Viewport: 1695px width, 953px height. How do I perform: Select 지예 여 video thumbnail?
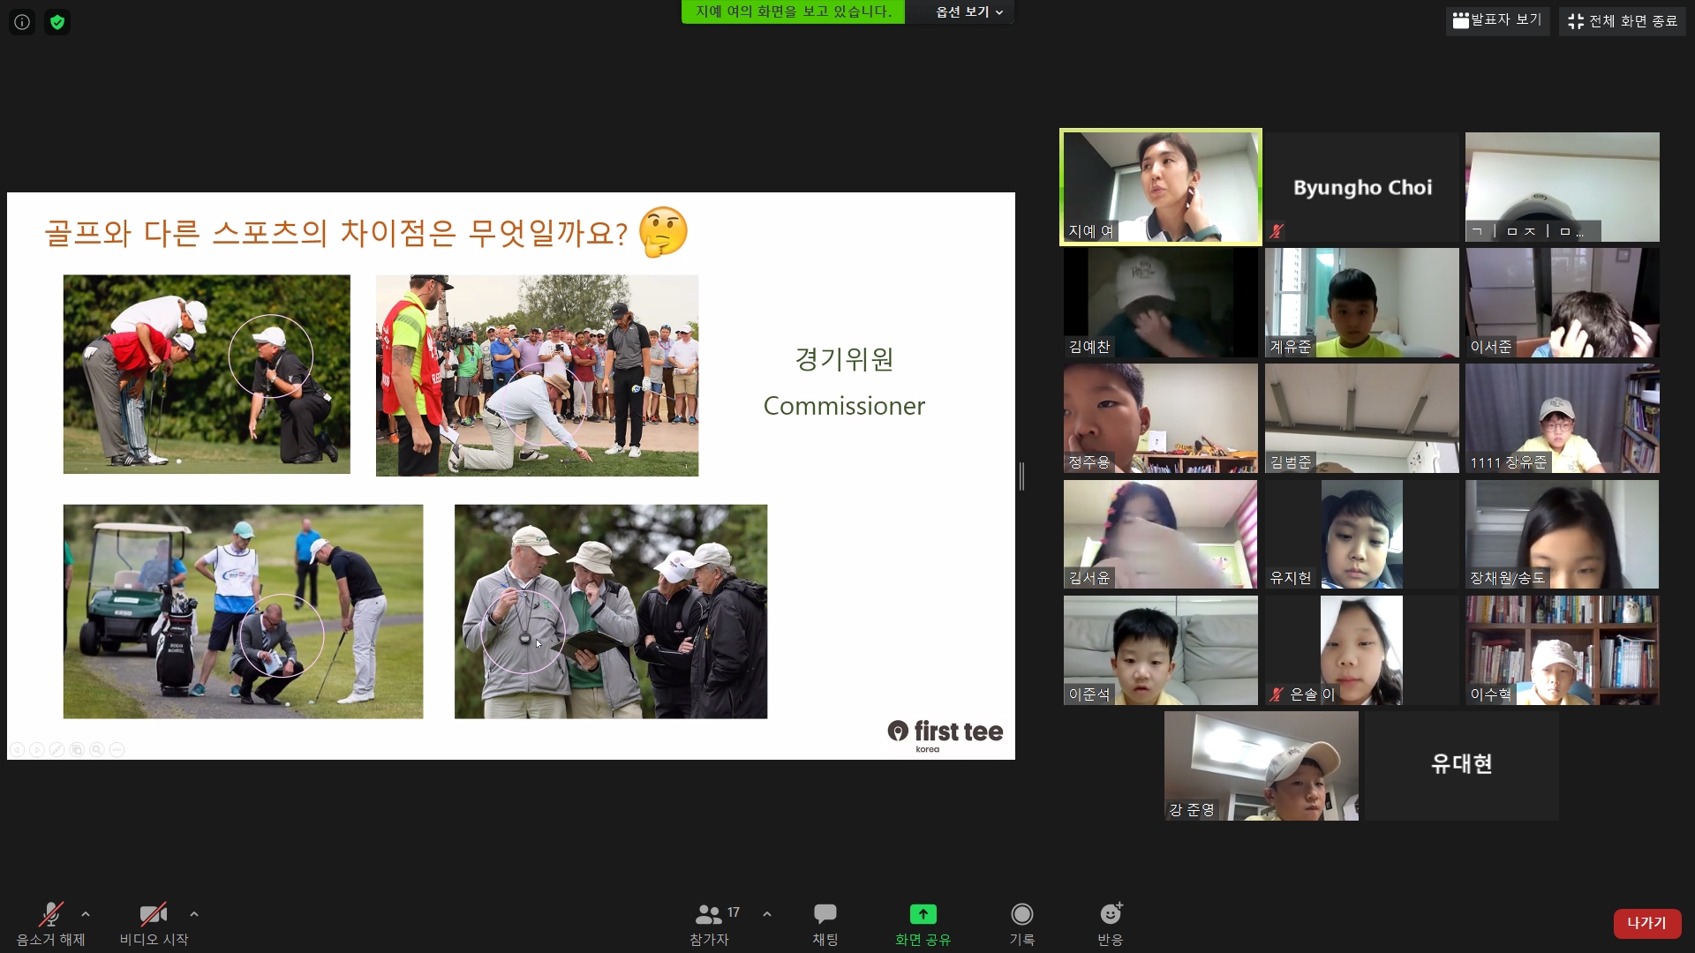pos(1161,186)
